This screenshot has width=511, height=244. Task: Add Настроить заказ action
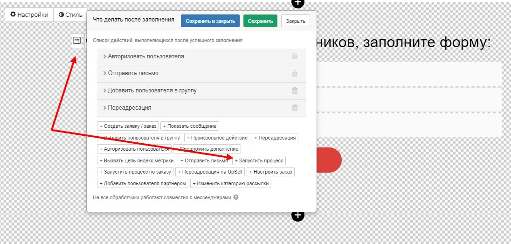(x=270, y=172)
